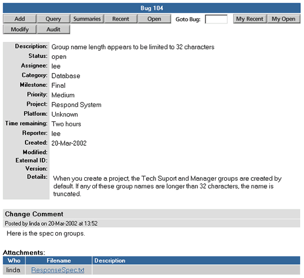Click the Add button

20,19
